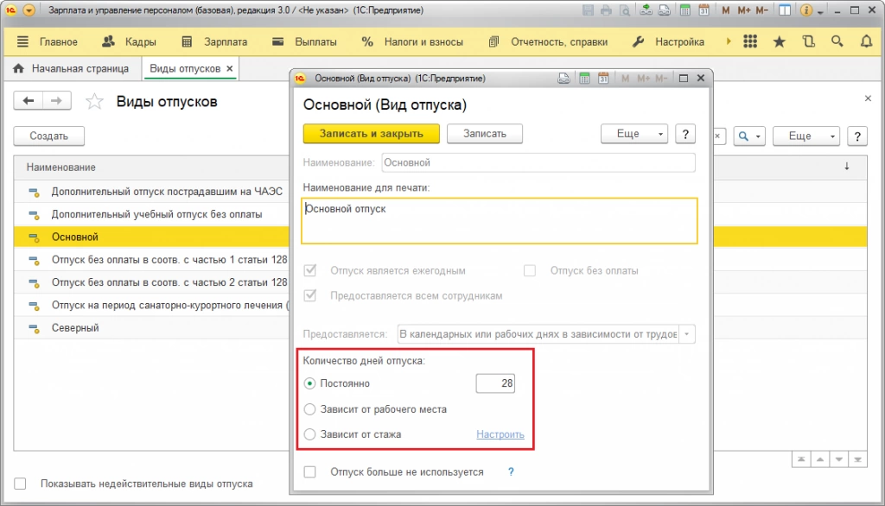Toggle Отпуск без оплаты checkbox
Screen dimensions: 885x506
click(530, 271)
